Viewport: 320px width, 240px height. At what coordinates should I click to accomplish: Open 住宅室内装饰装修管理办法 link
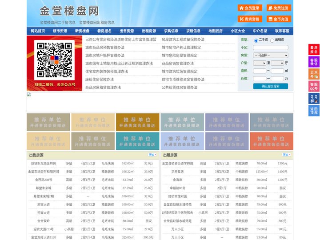(x=107, y=72)
